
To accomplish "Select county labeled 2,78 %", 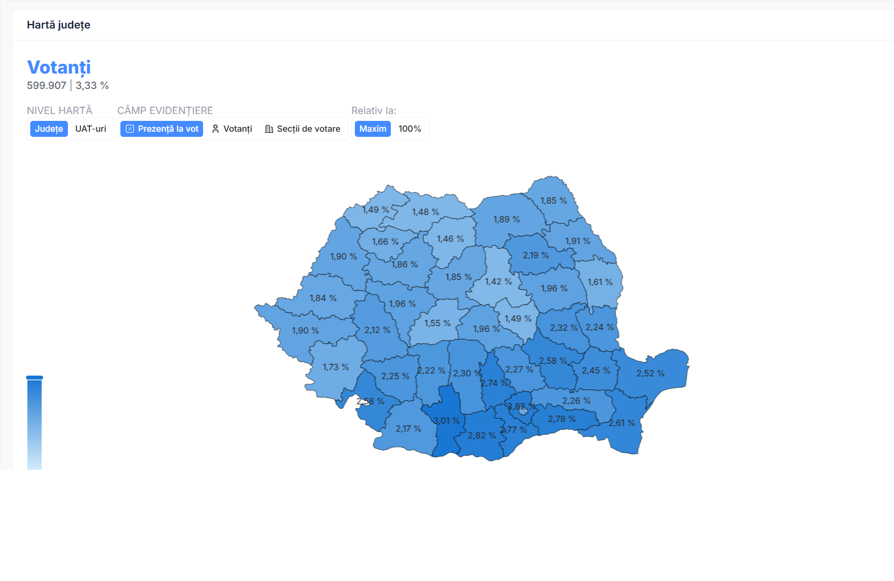I will pyautogui.click(x=562, y=419).
